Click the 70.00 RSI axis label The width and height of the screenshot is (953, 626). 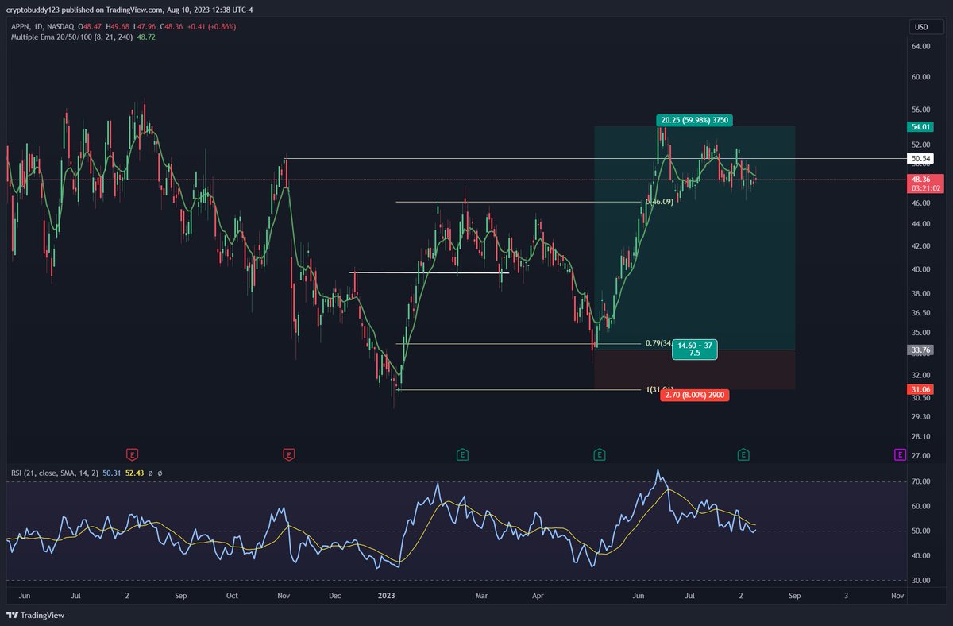point(920,481)
